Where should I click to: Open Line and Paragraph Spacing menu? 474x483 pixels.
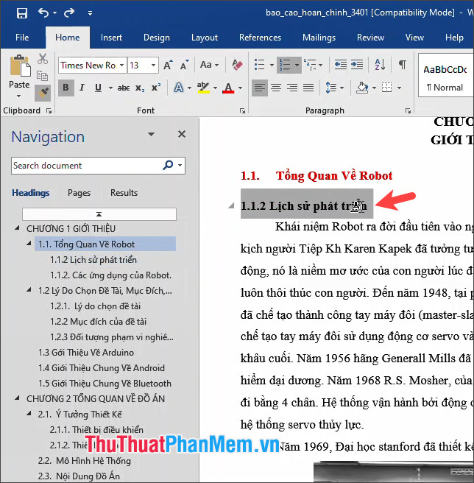334,88
